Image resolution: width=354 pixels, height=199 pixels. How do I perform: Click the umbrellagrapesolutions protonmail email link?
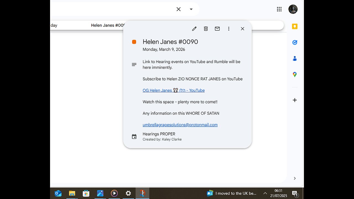click(180, 125)
